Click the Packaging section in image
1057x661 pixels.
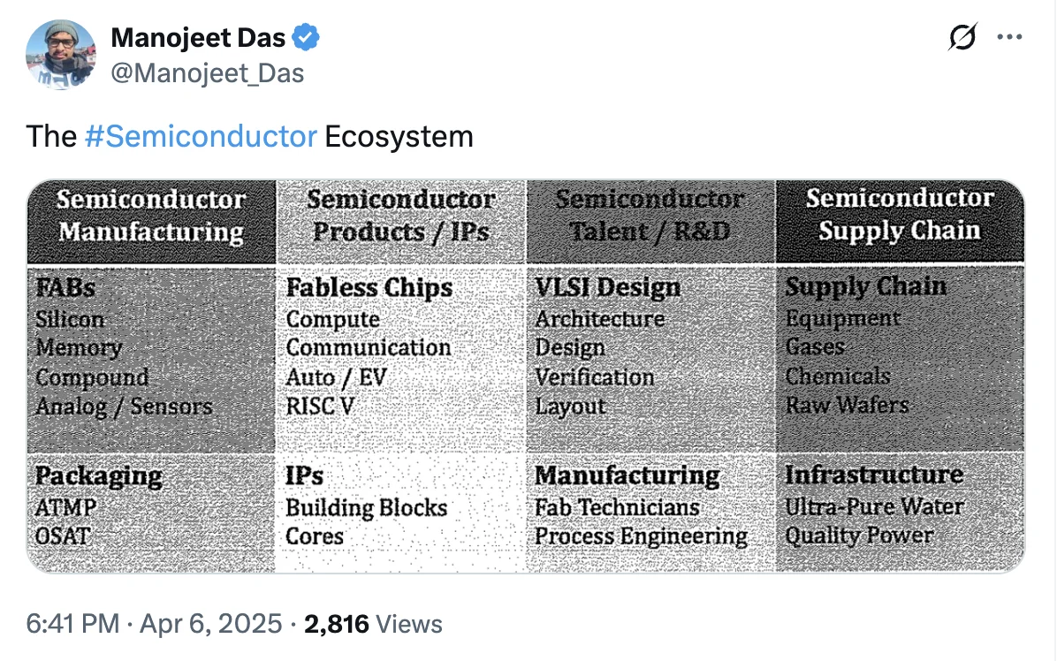tap(152, 512)
